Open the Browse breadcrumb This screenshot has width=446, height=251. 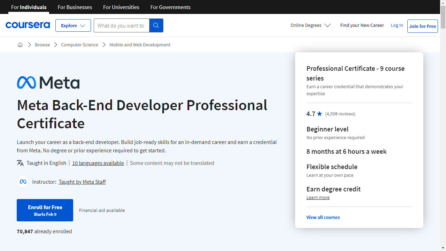pos(42,45)
